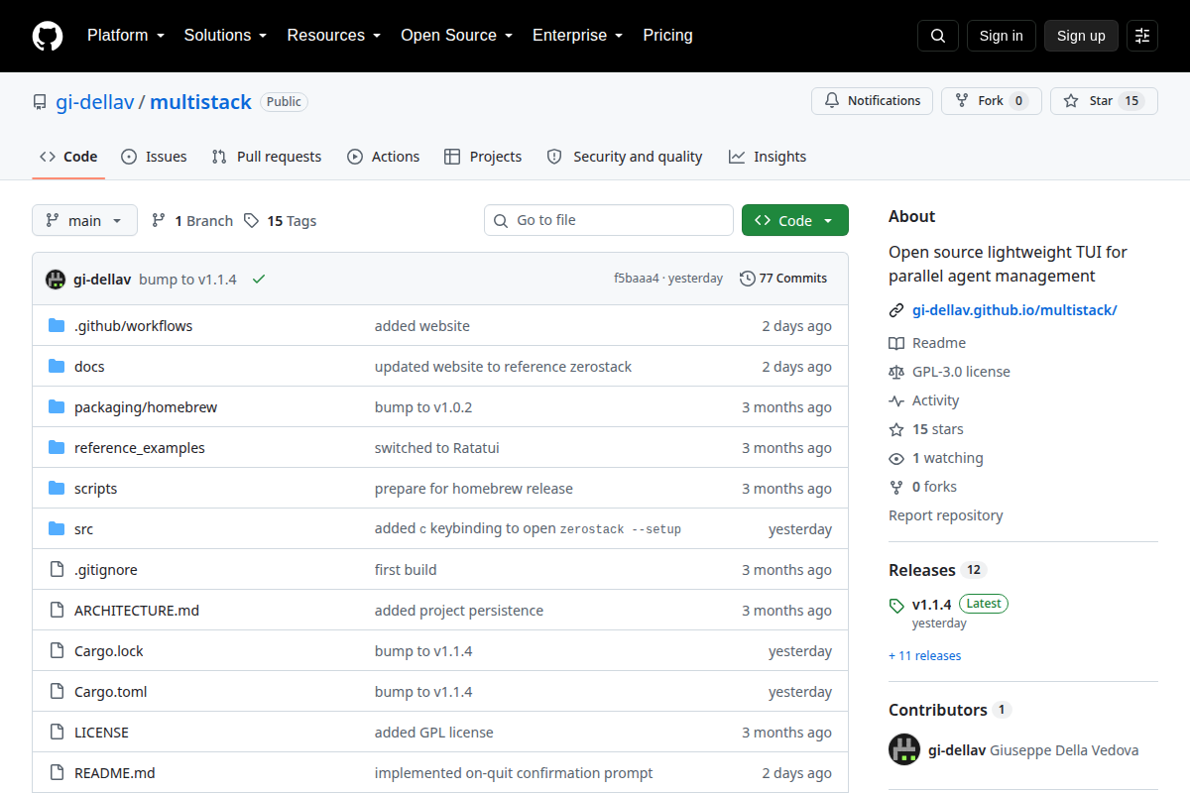
Task: Click gi-dellav avatar in commit header
Action: coord(56,280)
